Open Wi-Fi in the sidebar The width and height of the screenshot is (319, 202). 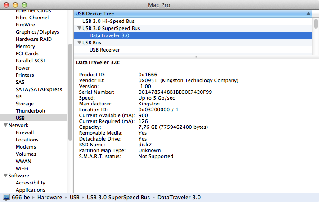(22, 168)
